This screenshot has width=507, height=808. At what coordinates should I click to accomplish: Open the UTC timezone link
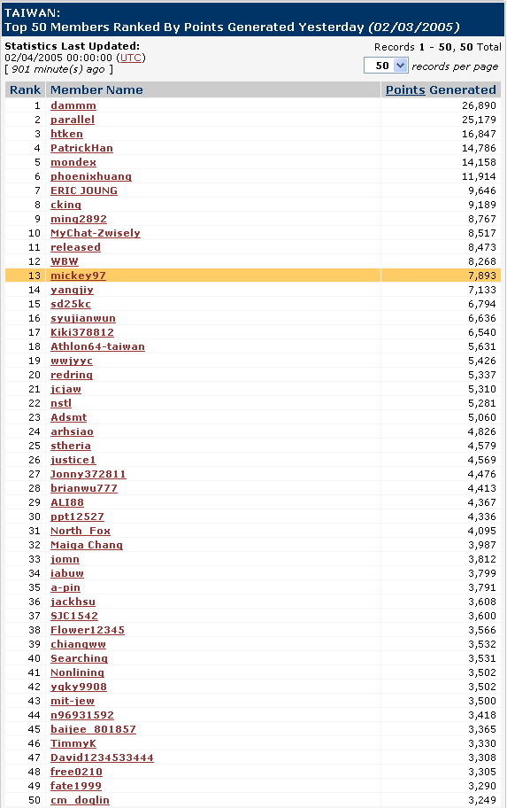coord(131,58)
